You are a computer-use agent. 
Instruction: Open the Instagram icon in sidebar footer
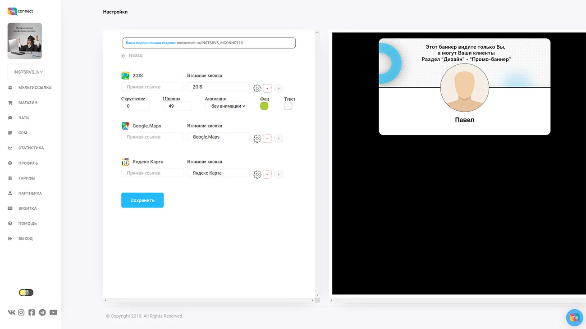[21, 312]
